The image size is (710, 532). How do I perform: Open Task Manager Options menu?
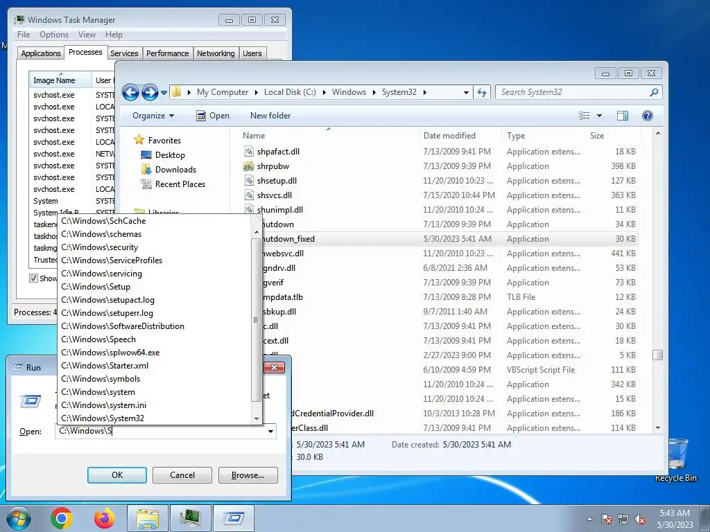coord(54,35)
